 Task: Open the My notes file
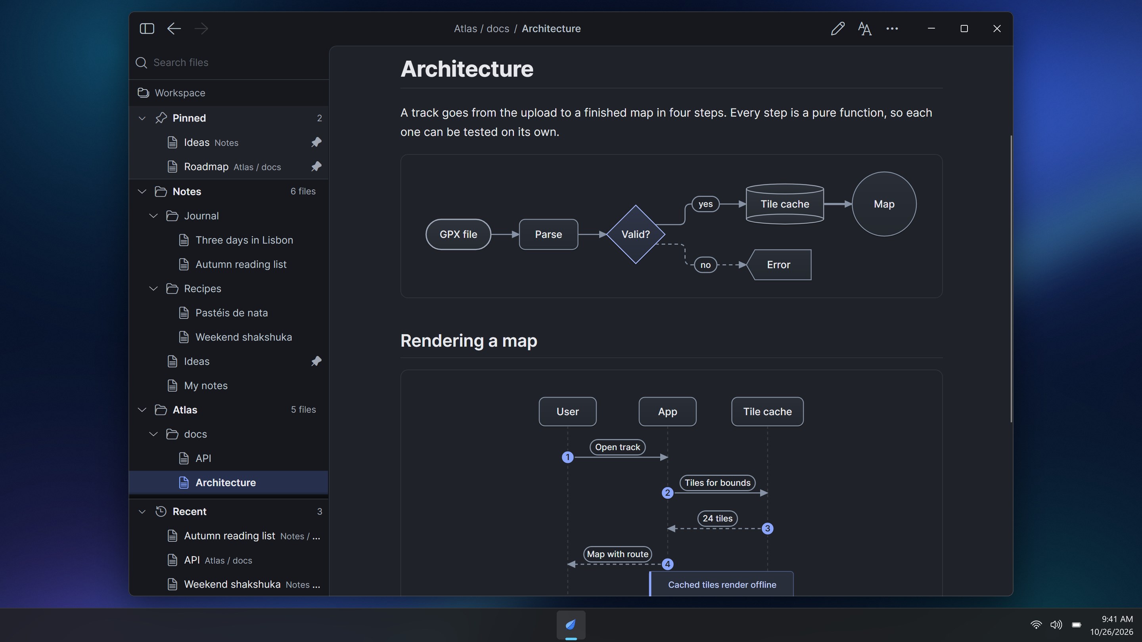(229, 386)
